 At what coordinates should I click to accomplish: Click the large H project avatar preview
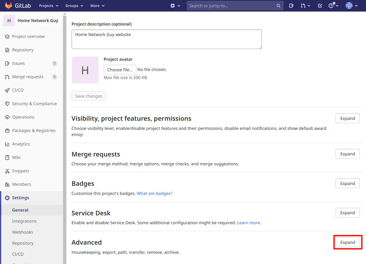pos(85,70)
